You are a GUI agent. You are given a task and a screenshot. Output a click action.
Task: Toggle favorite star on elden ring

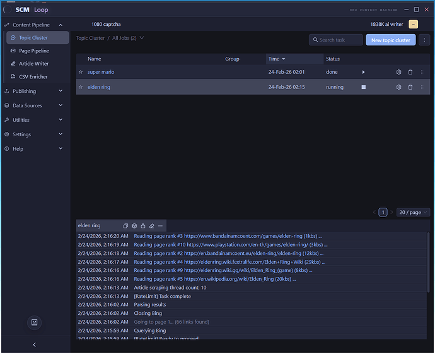pos(81,87)
